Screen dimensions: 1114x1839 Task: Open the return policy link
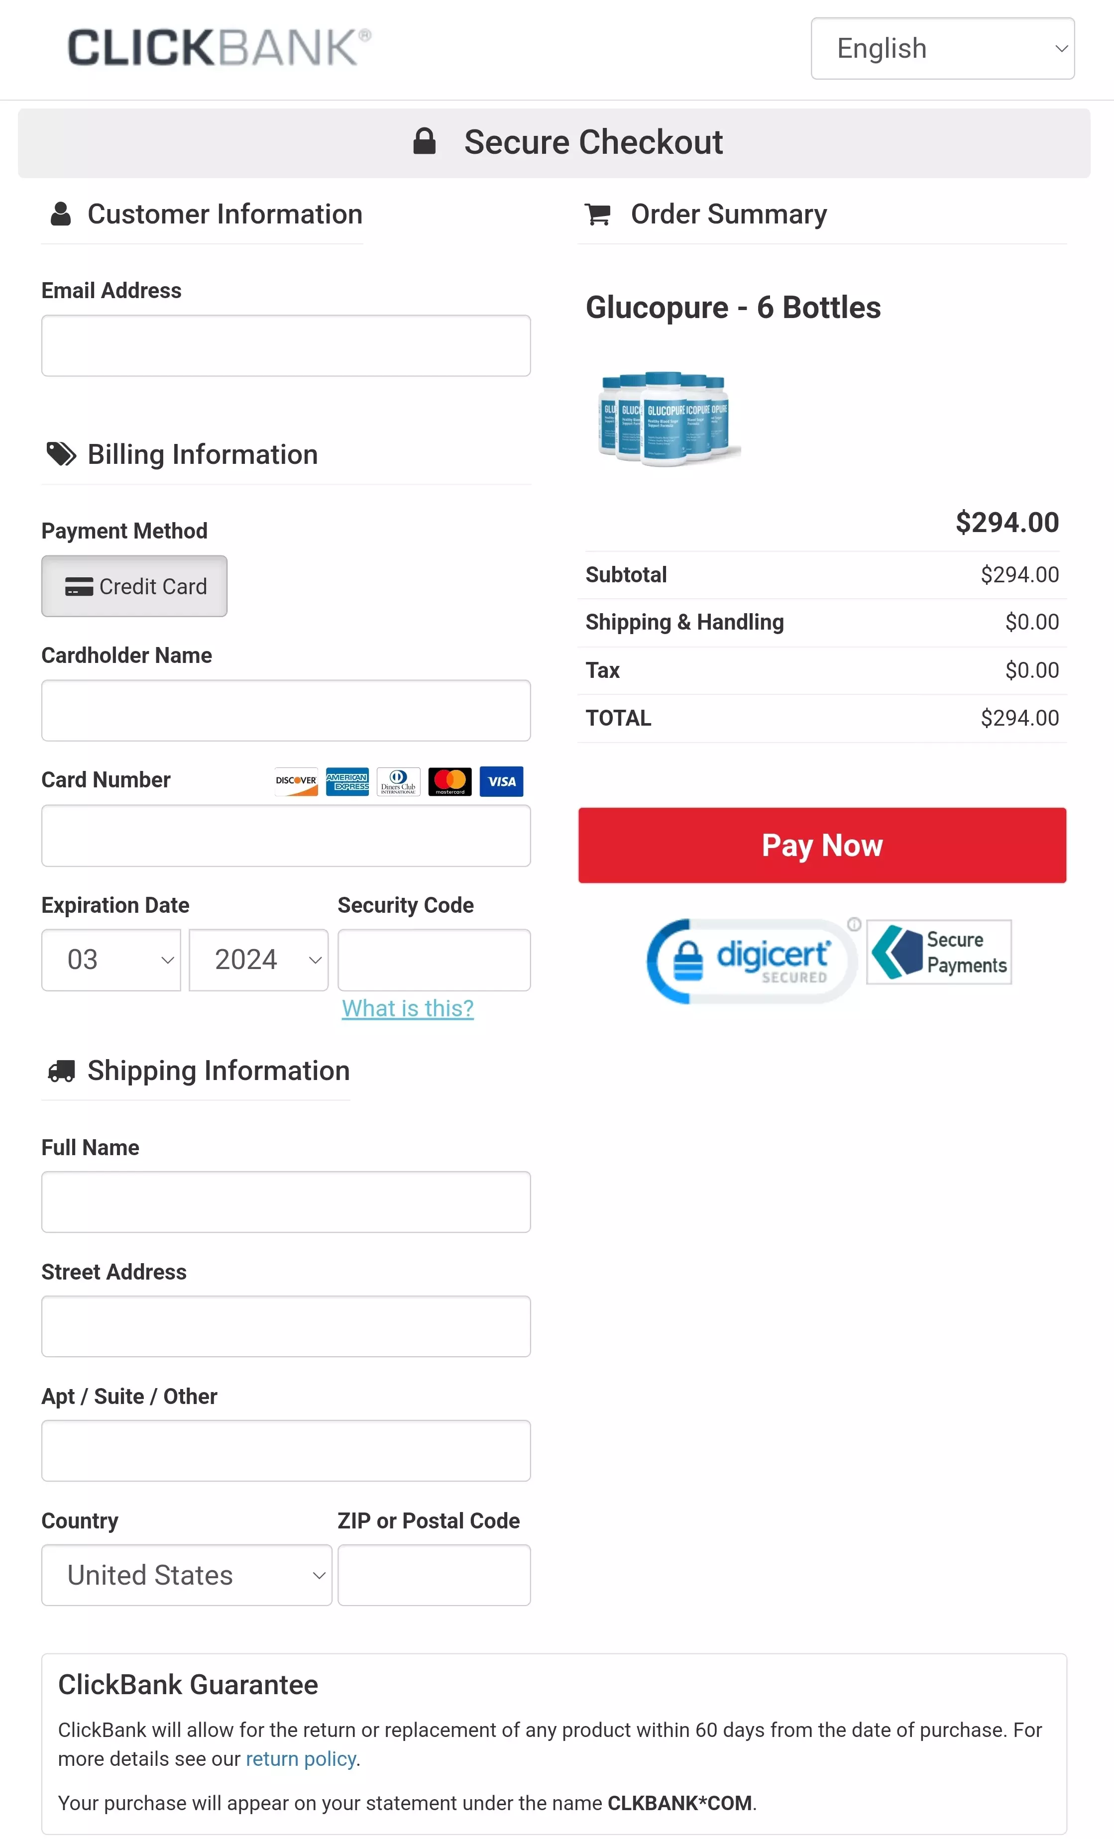pyautogui.click(x=300, y=1758)
